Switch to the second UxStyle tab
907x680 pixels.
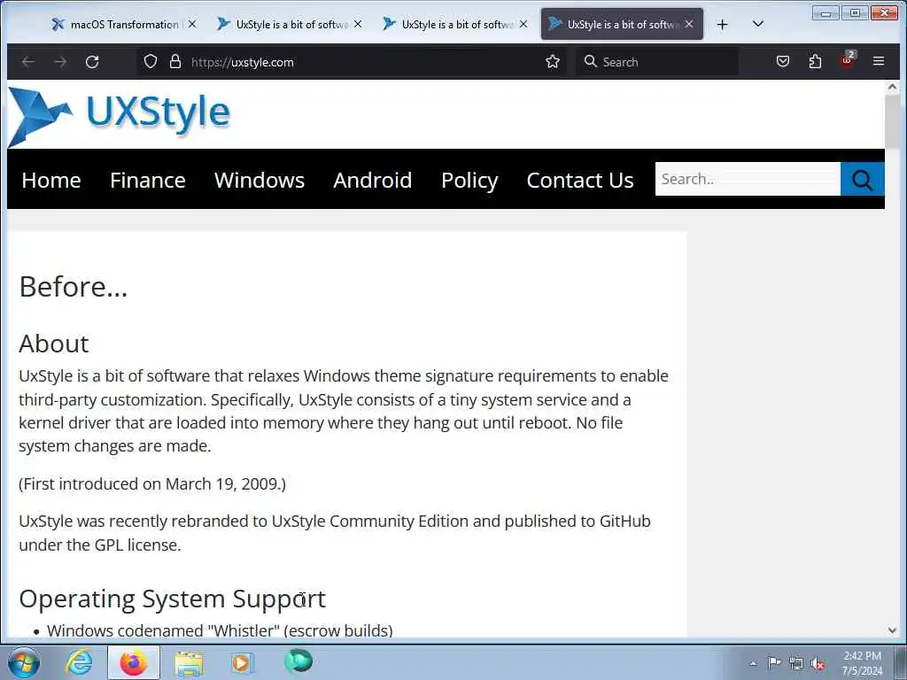(x=290, y=24)
